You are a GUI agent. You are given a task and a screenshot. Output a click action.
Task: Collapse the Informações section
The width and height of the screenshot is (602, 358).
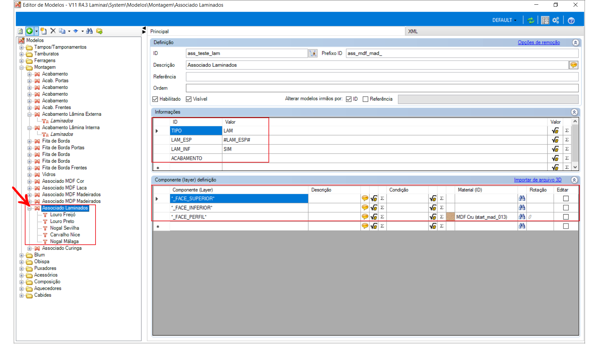[574, 112]
